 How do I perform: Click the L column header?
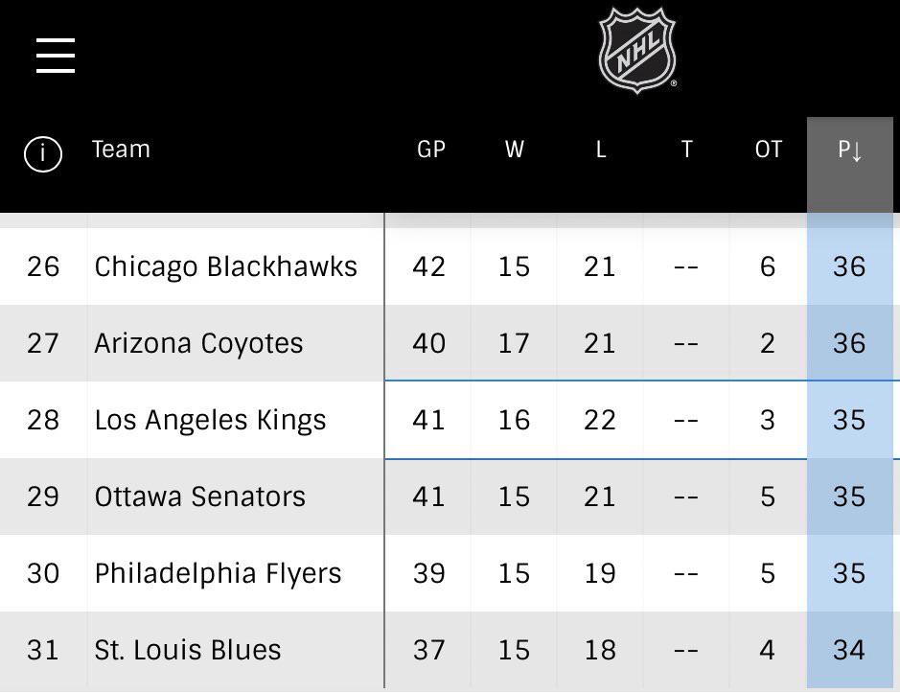click(600, 150)
